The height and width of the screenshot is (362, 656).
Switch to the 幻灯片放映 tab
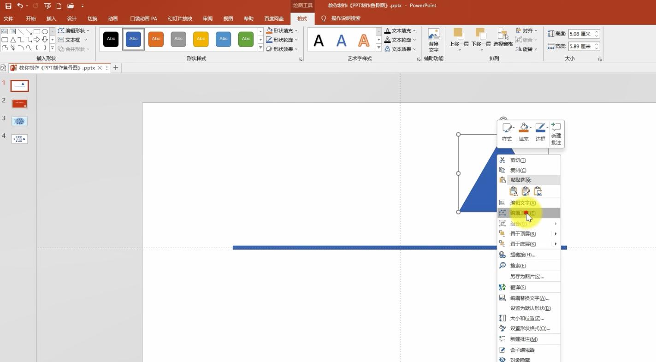coord(180,18)
